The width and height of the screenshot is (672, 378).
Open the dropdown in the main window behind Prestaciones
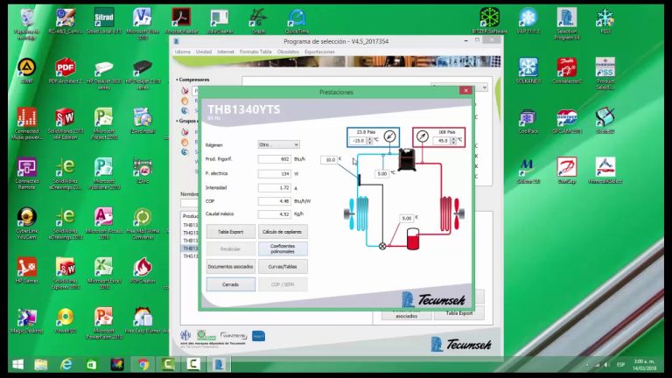point(460,87)
